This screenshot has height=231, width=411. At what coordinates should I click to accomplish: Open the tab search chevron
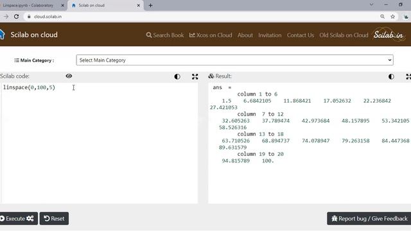[x=371, y=4]
